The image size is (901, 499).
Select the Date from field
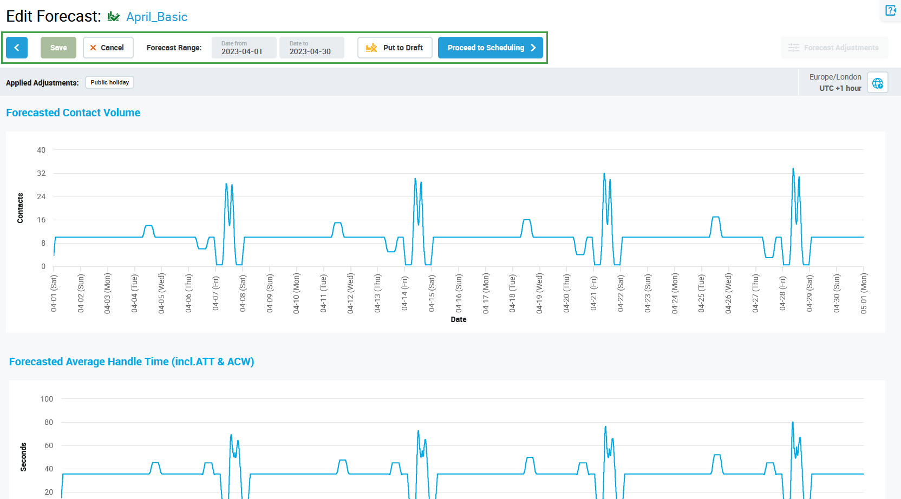pyautogui.click(x=244, y=48)
